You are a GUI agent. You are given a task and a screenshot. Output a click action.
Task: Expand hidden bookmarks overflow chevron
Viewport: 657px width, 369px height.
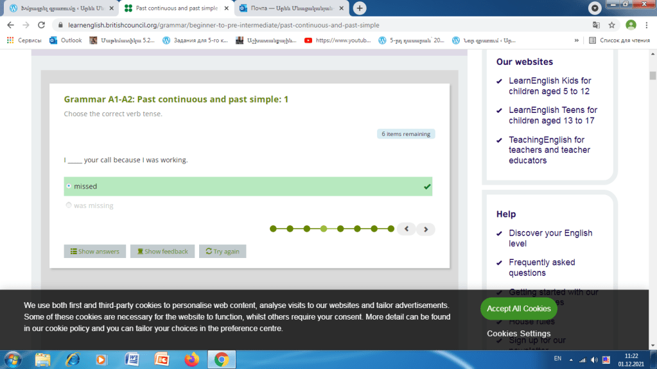[577, 40]
